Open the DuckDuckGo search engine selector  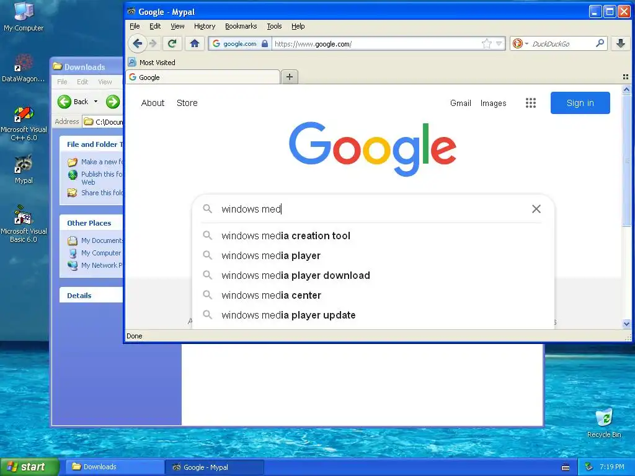[520, 43]
